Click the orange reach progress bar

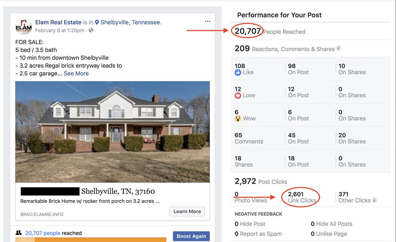point(91,240)
